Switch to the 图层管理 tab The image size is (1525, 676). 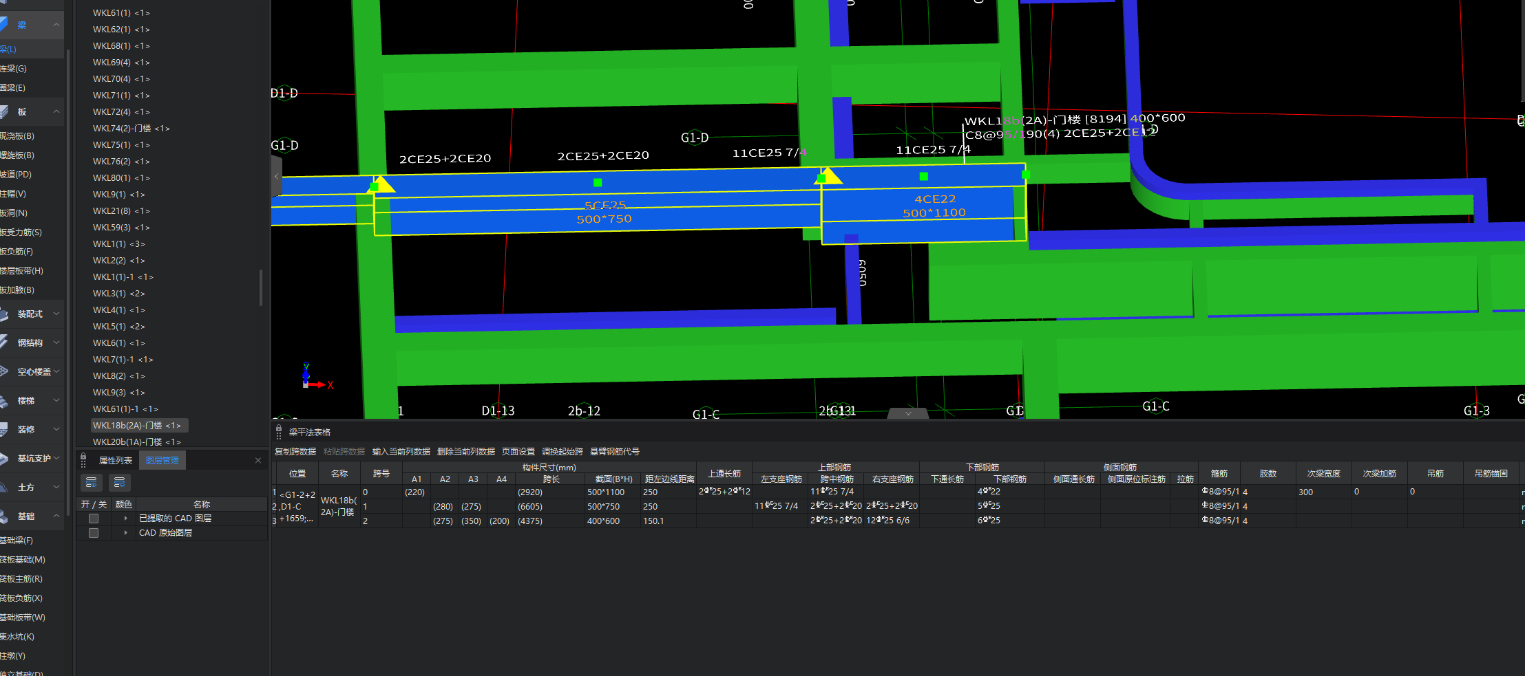tap(162, 461)
